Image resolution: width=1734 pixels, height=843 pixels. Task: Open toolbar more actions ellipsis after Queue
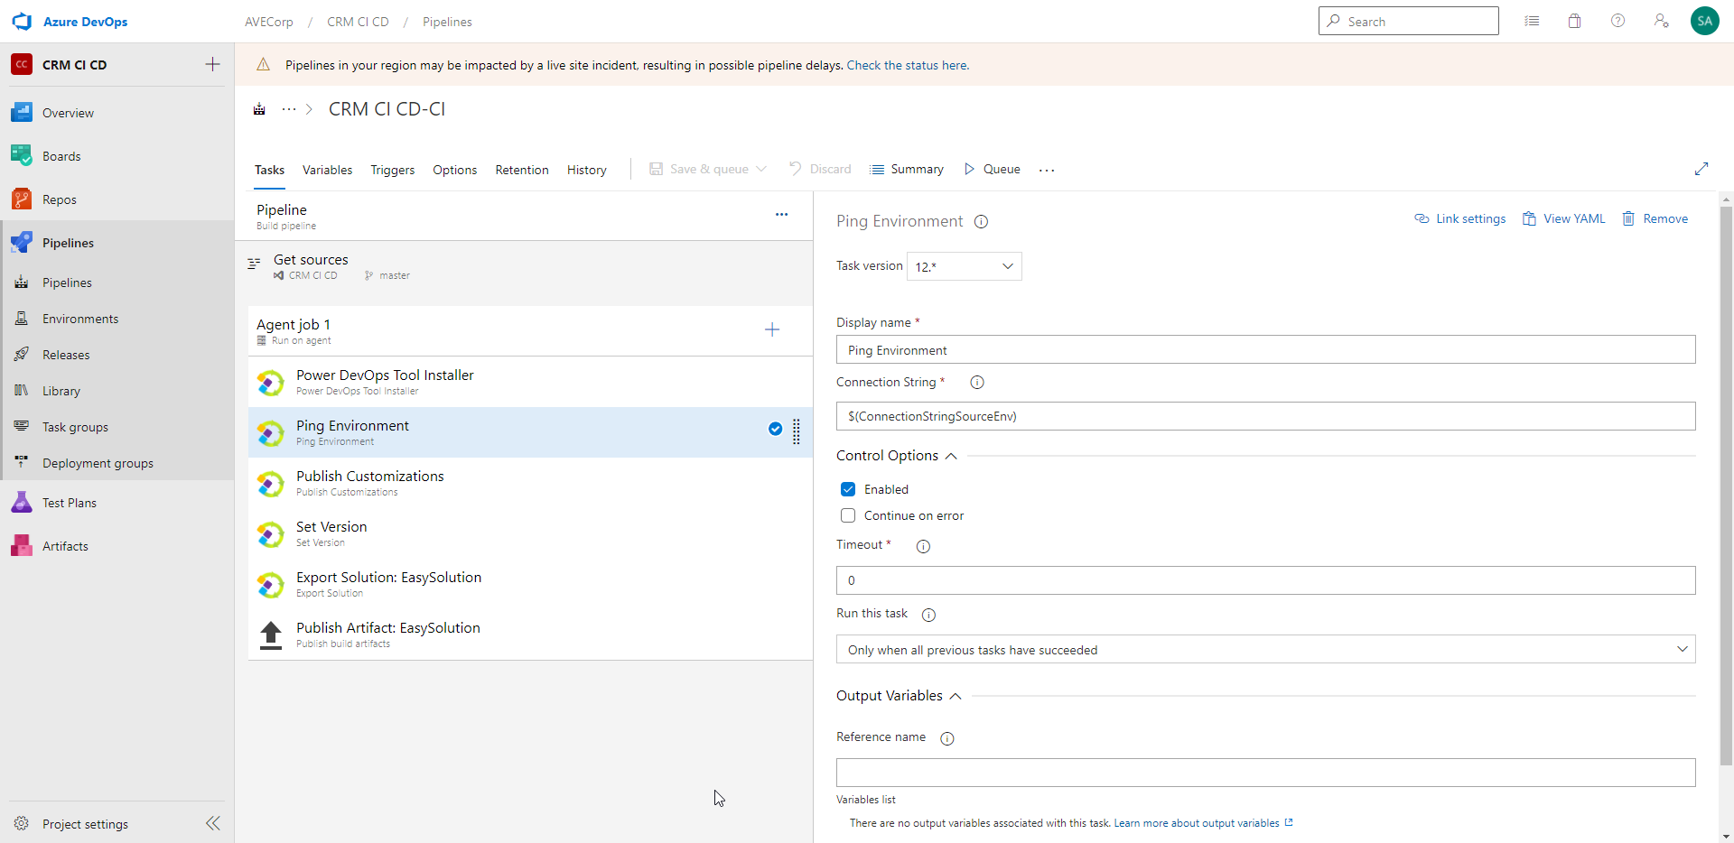[1047, 170]
